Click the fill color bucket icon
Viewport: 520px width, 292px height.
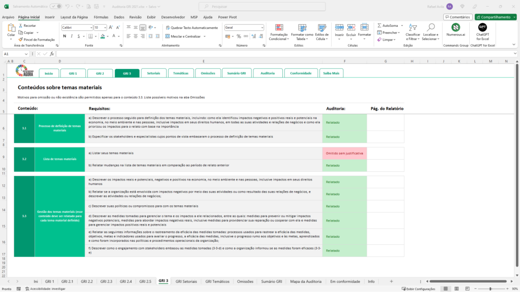[103, 36]
